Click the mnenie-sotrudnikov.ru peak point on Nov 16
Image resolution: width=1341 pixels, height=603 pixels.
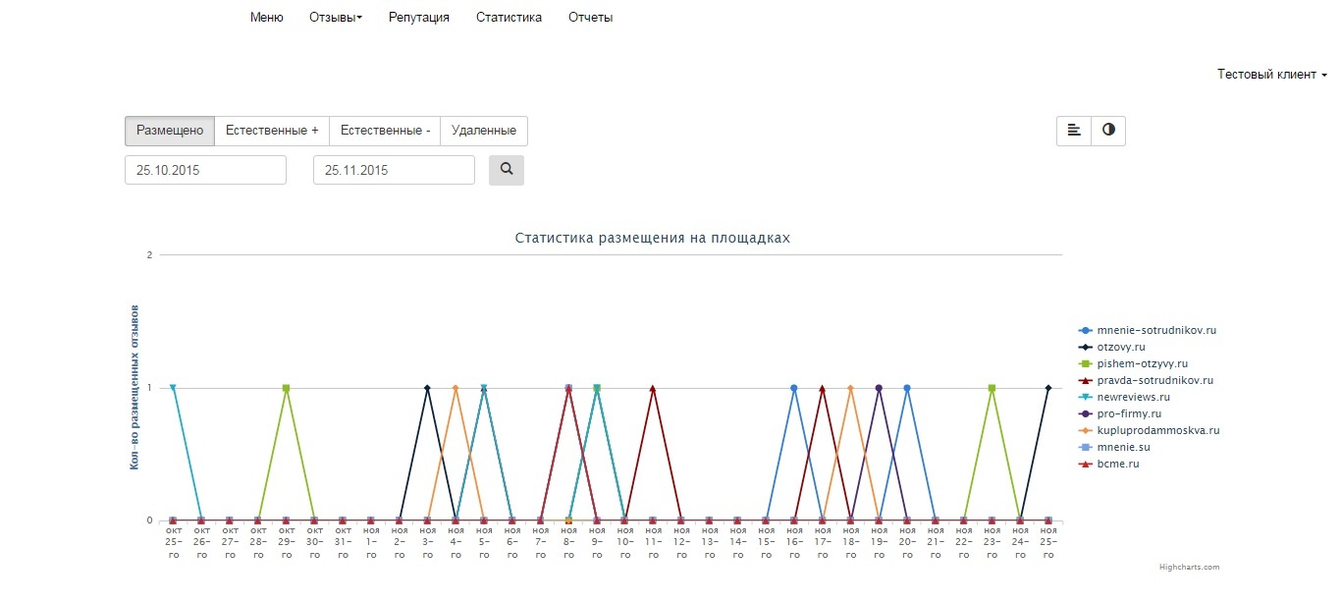coord(794,388)
